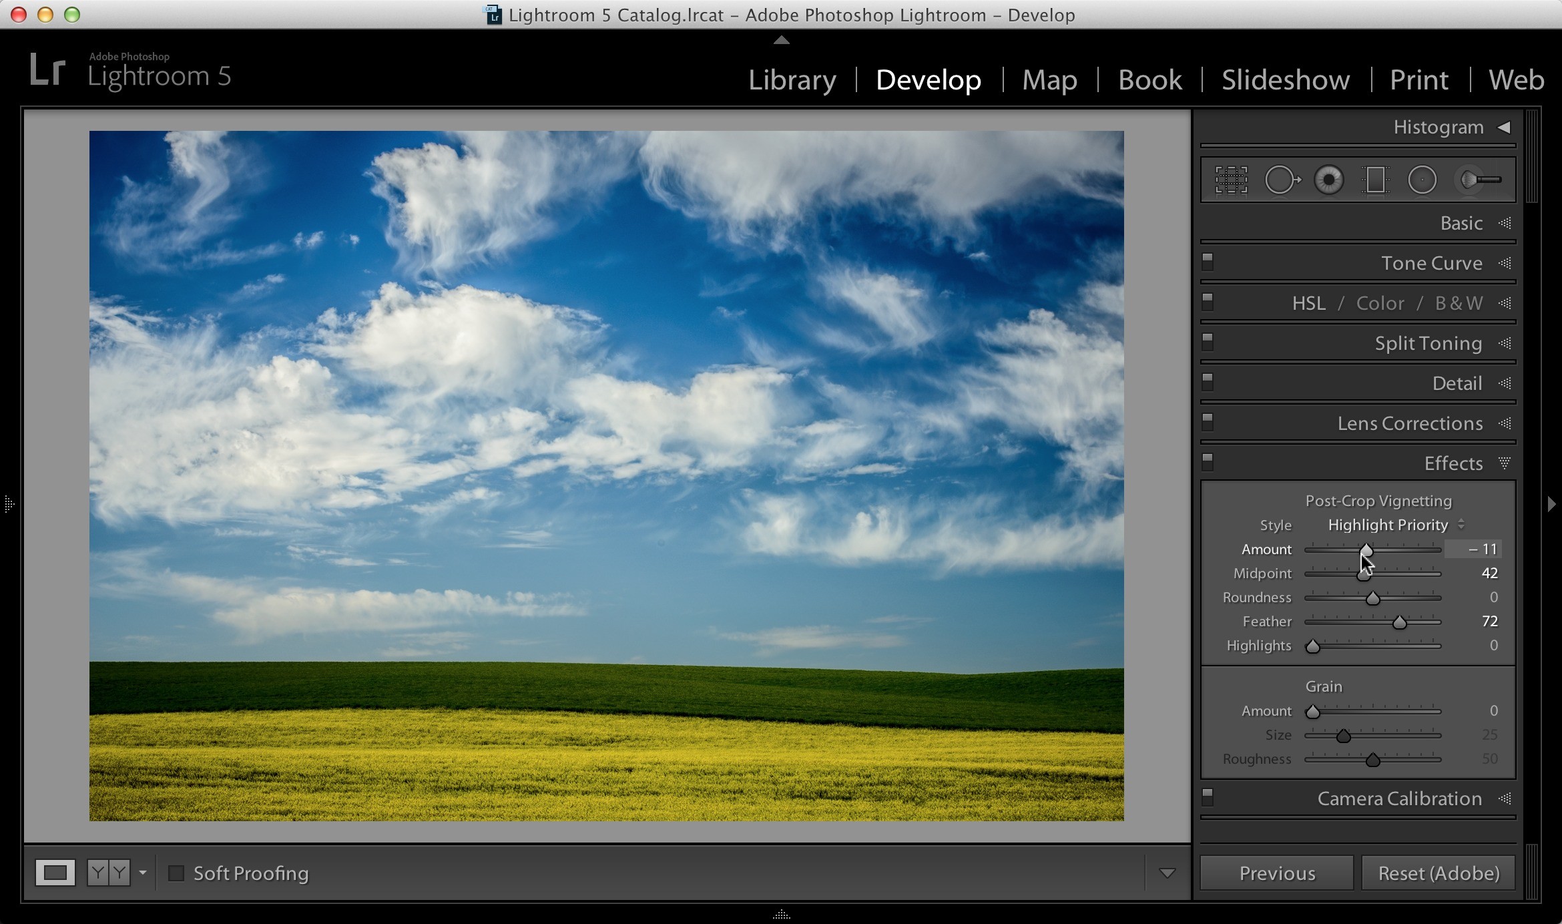Click the Reset (Adobe) button
The height and width of the screenshot is (924, 1562).
(x=1439, y=873)
